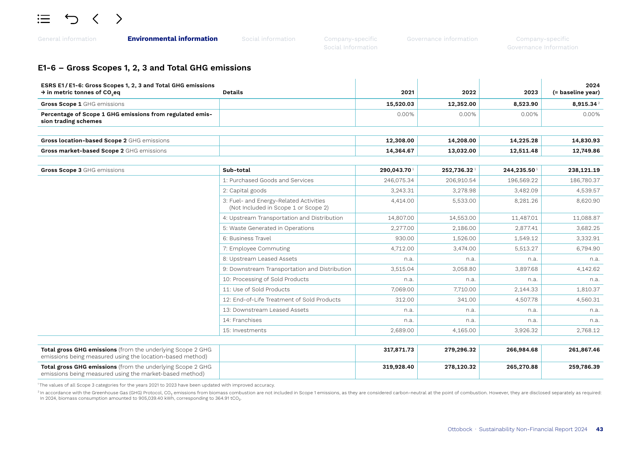Image resolution: width=641 pixels, height=453 pixels.
Task: Click Gross location-based Scope 2 row label
Action: (105, 141)
